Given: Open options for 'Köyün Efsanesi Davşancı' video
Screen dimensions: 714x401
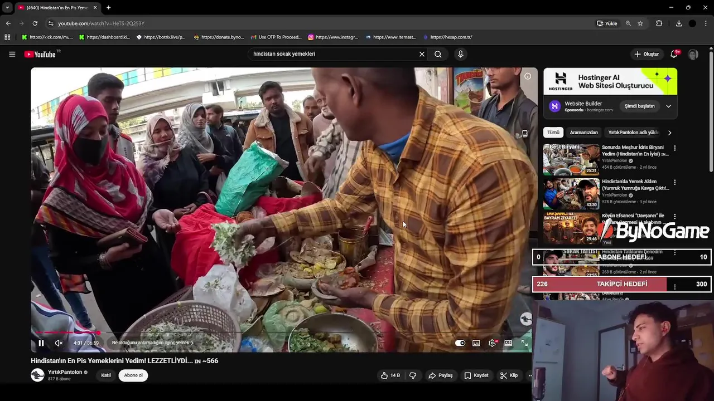Looking at the screenshot, I should (x=674, y=216).
